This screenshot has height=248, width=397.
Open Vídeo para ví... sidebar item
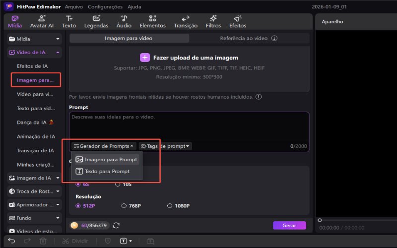35,94
